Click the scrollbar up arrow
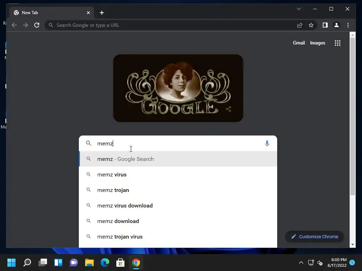This screenshot has width=362, height=271. pyautogui.click(x=352, y=35)
